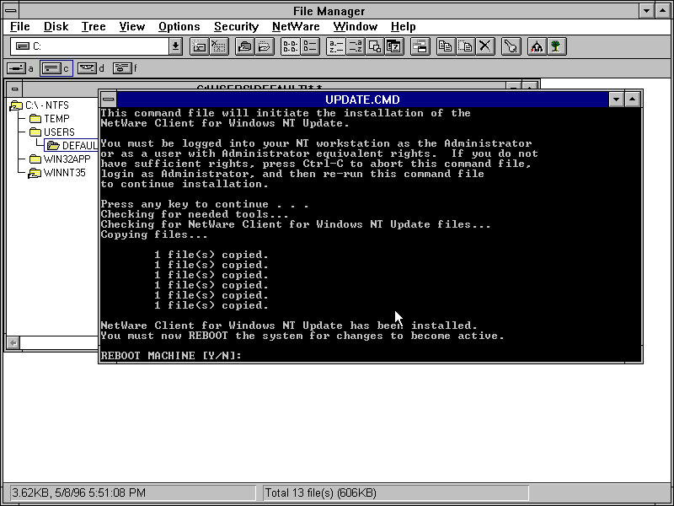Click the C: drive combo box field
The image size is (674, 506).
tap(90, 46)
